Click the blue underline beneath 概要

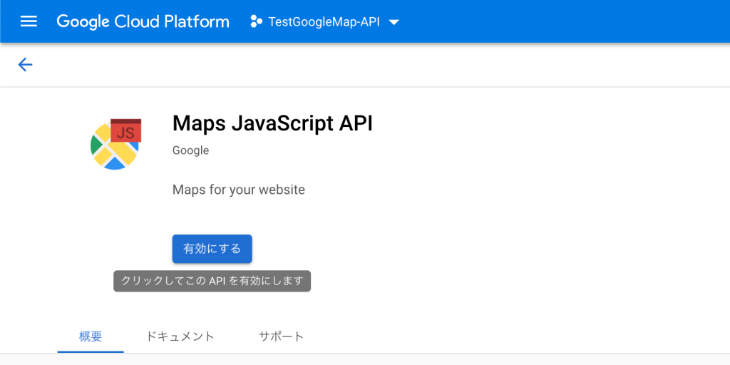click(x=91, y=351)
